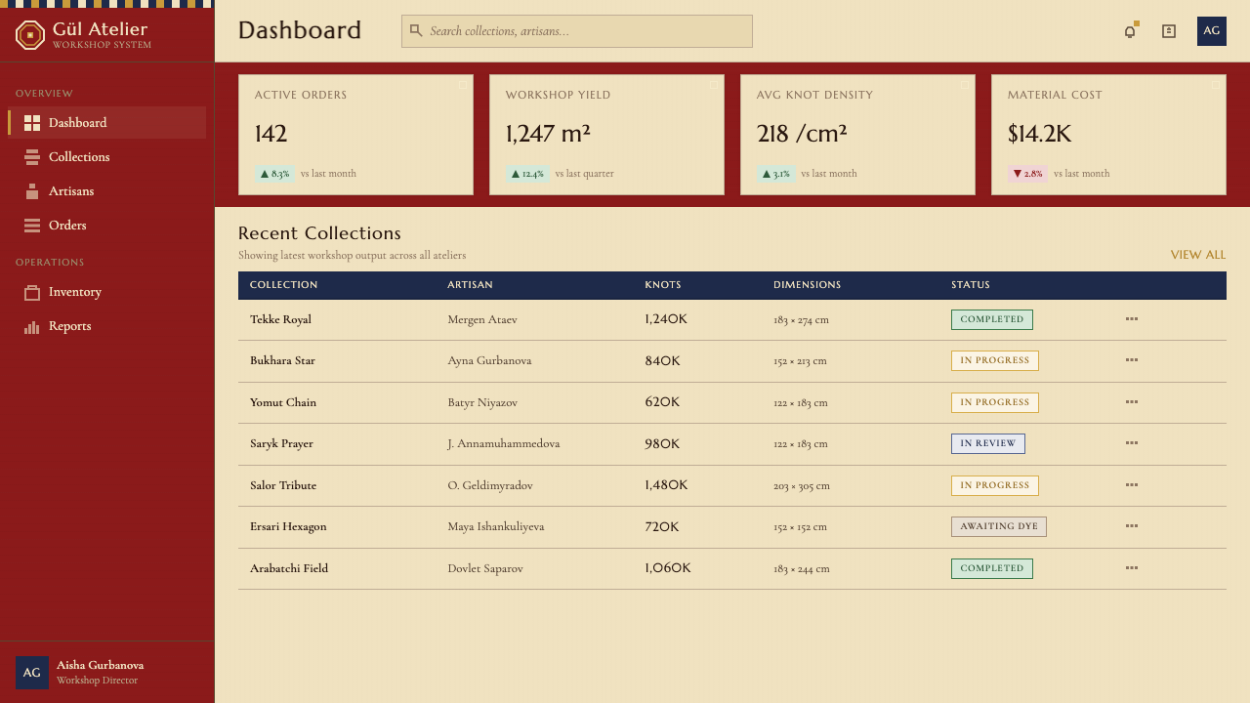Viewport: 1250px width, 703px height.
Task: Click the 152 × 152 cm dimensions
Action: (x=800, y=526)
